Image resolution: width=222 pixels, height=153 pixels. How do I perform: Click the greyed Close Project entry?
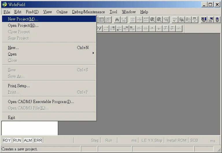[49, 32]
